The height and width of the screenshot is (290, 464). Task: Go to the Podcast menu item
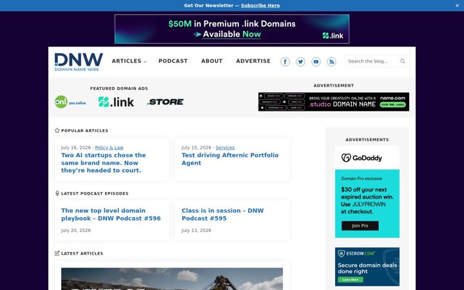[173, 61]
